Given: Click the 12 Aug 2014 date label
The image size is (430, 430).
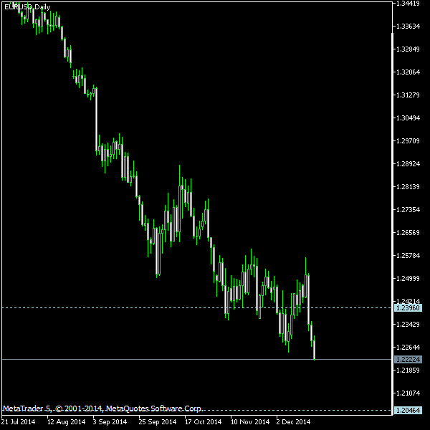Looking at the screenshot, I should click(66, 421).
